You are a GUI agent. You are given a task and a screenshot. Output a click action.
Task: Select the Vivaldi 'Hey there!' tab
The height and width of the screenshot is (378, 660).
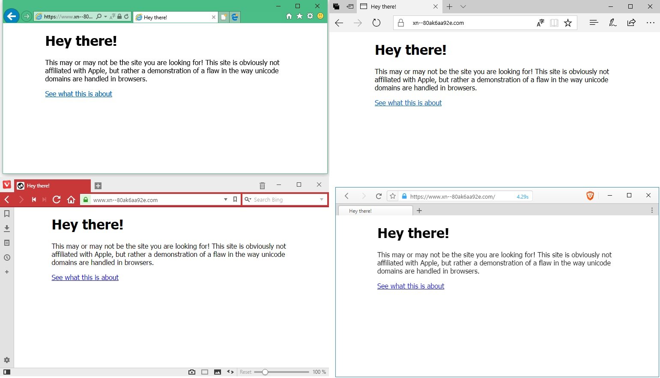pyautogui.click(x=53, y=185)
